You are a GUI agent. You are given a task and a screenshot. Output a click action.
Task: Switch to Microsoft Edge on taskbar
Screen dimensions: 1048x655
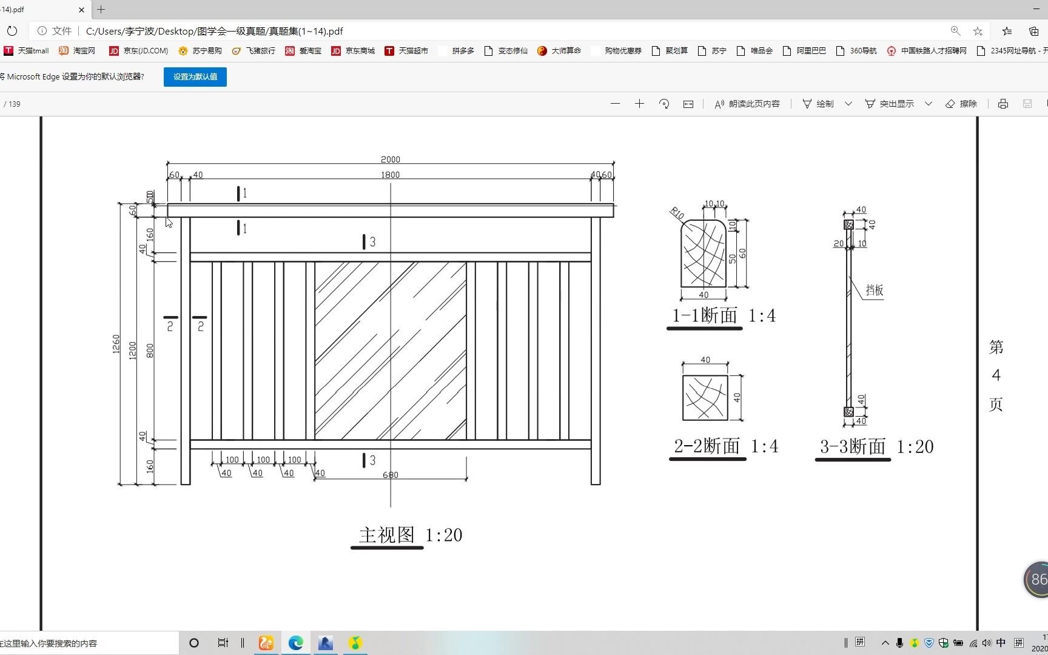click(296, 643)
